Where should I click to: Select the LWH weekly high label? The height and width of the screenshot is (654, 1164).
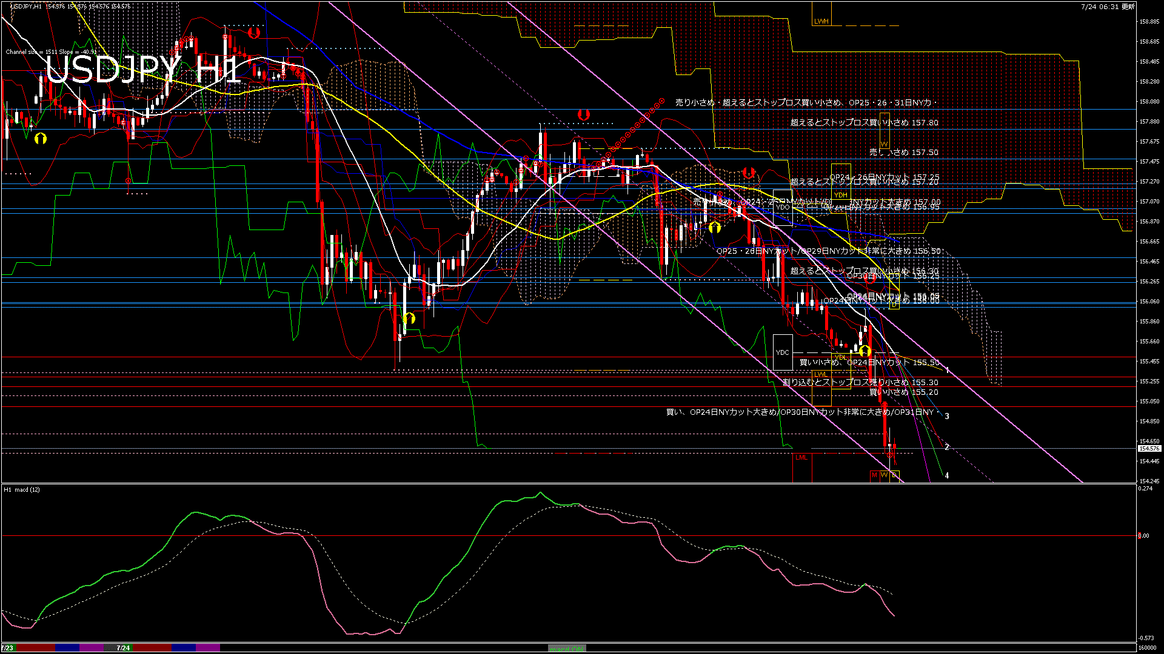tap(821, 21)
